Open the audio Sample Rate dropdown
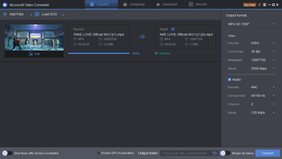The width and height of the screenshot is (282, 159). (273, 96)
